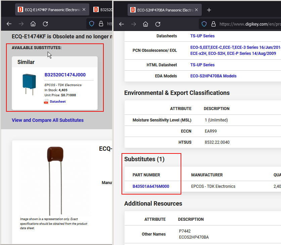Select the ECOS2HP470BA other name
The image size is (281, 245).
click(194, 237)
